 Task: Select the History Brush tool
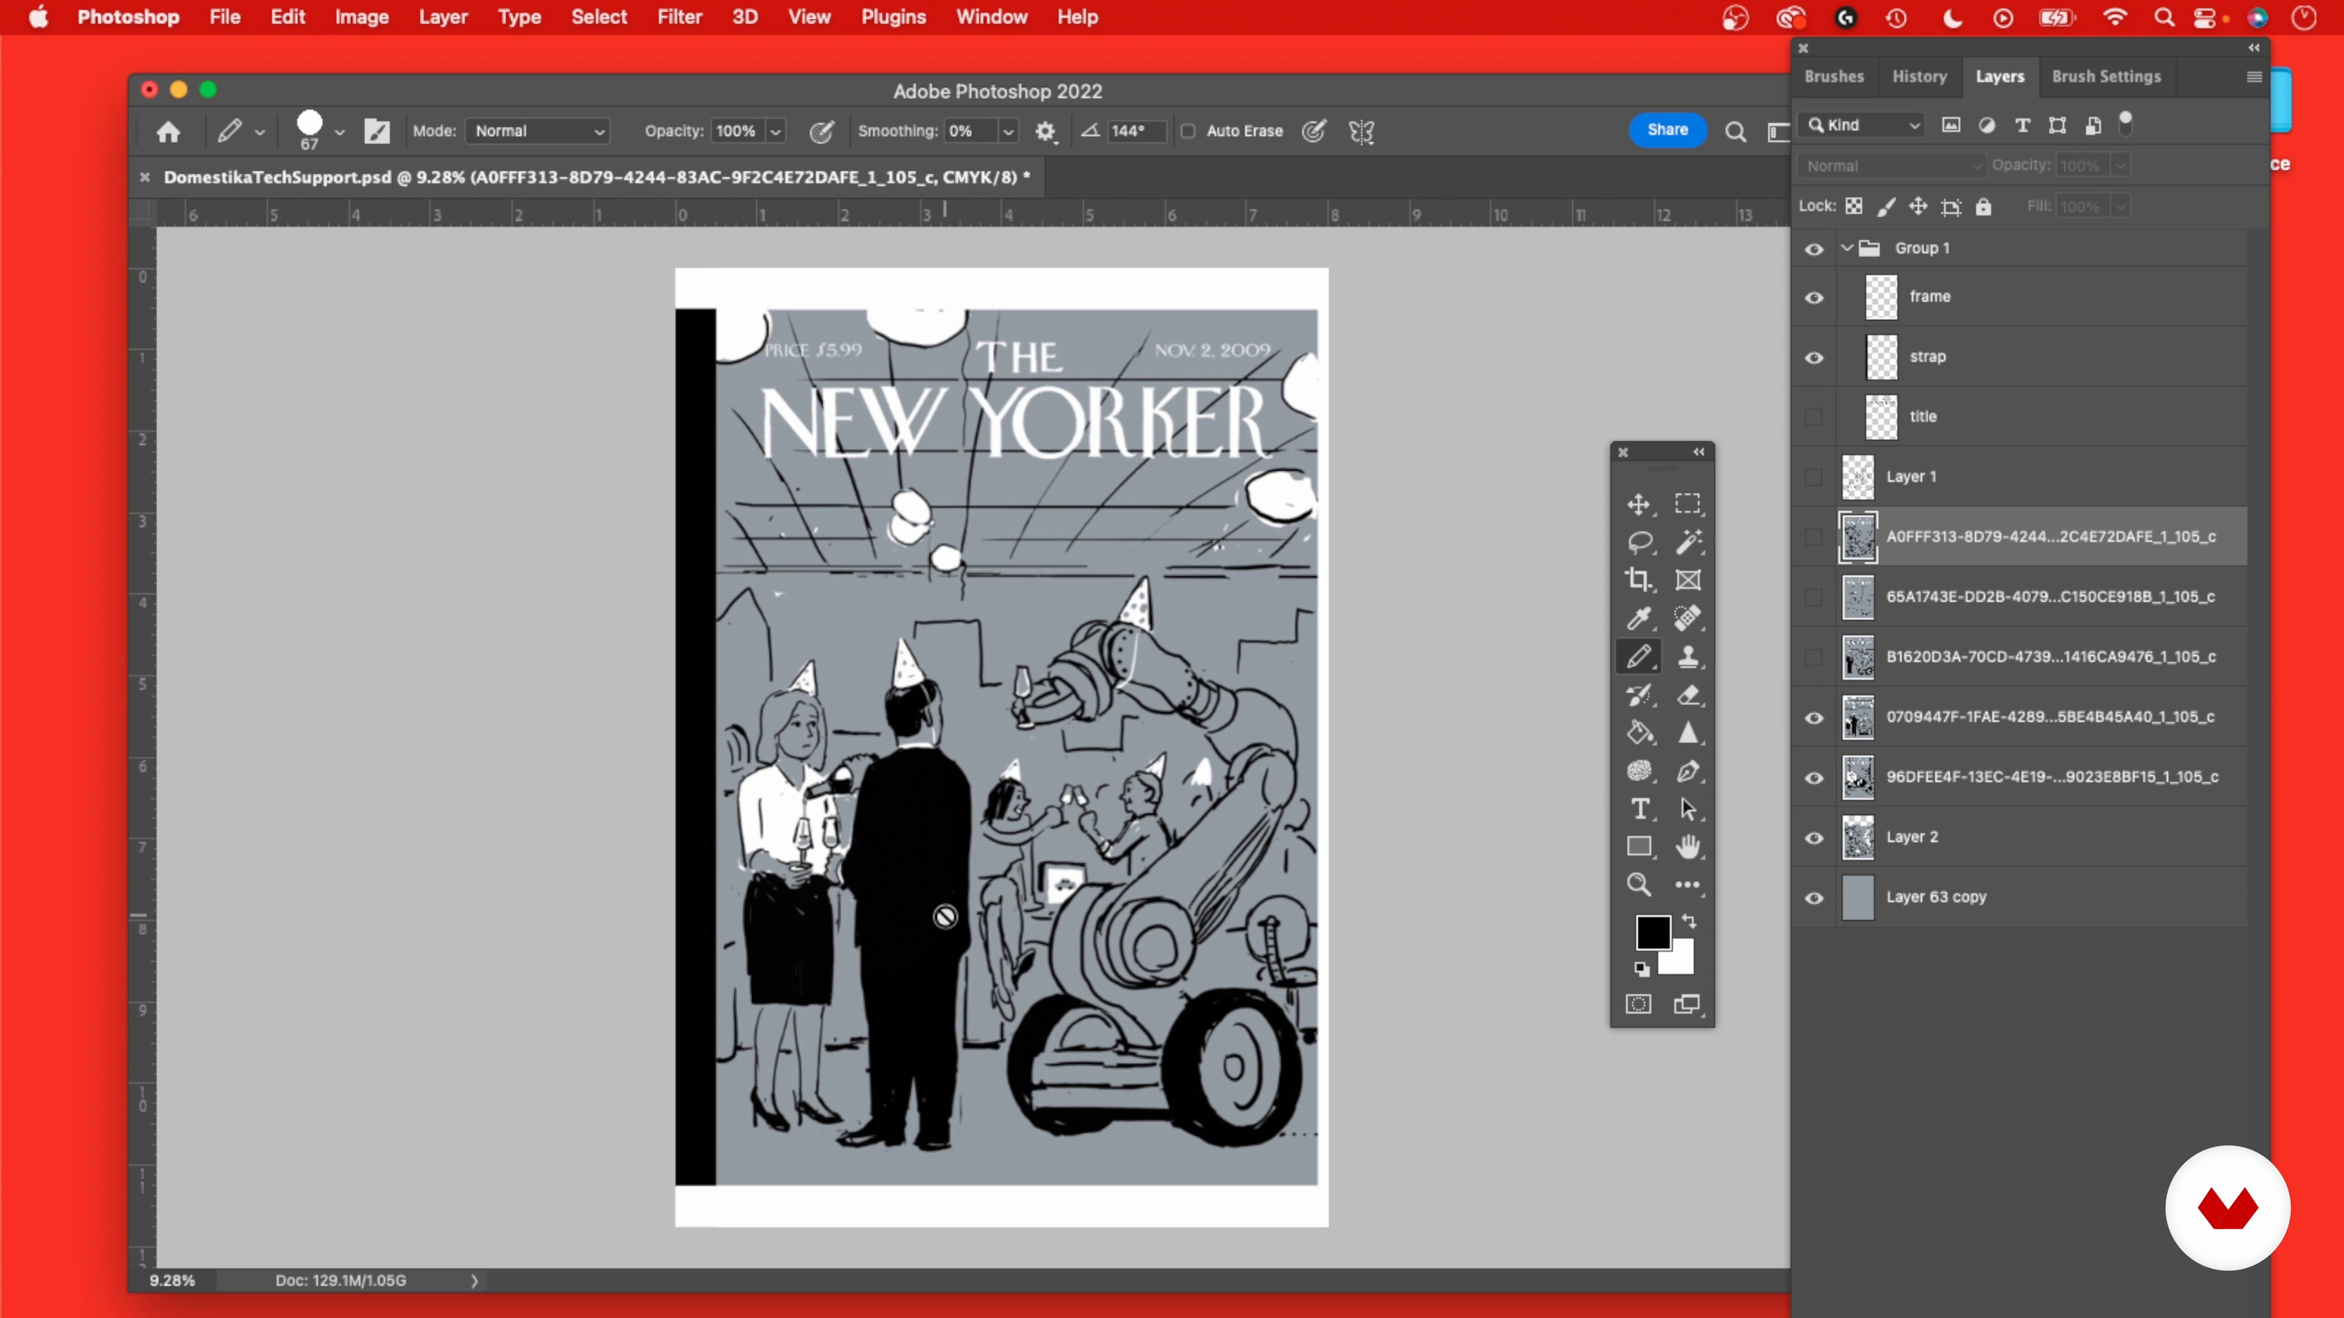pyautogui.click(x=1639, y=696)
